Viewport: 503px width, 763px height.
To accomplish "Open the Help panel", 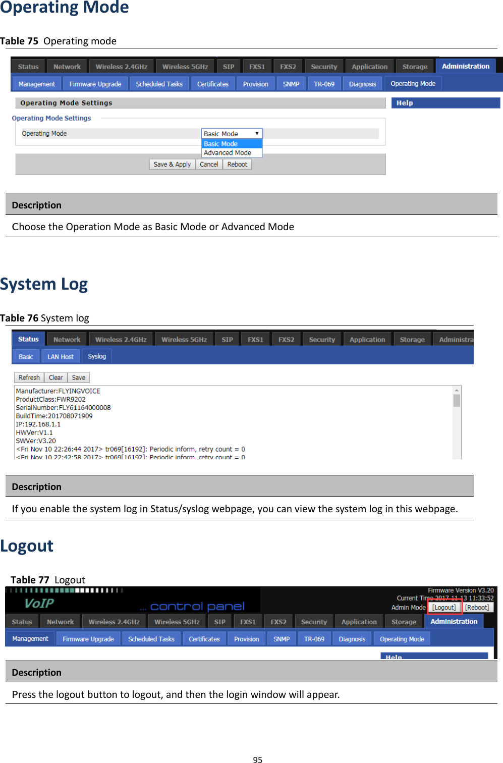I will pyautogui.click(x=444, y=102).
